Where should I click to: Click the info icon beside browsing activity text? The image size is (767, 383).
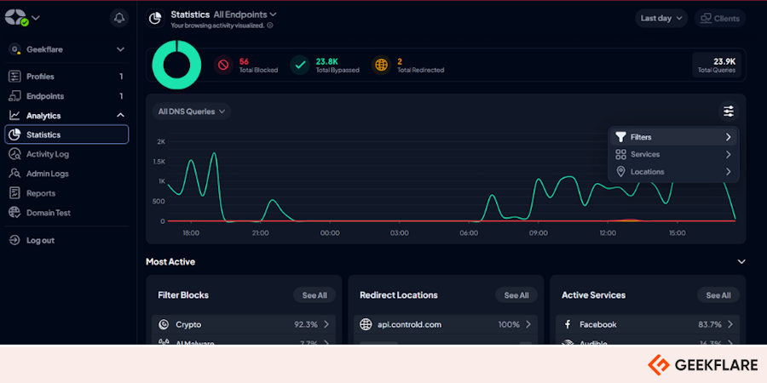point(270,26)
